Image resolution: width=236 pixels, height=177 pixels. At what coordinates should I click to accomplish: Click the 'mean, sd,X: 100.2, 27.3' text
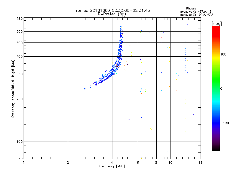pos(196,15)
